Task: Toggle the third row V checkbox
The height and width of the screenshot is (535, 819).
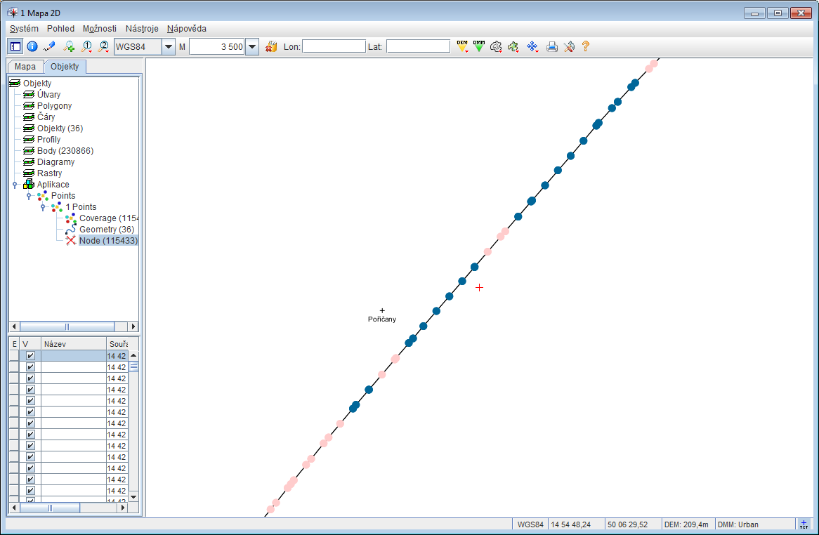Action: (x=30, y=378)
